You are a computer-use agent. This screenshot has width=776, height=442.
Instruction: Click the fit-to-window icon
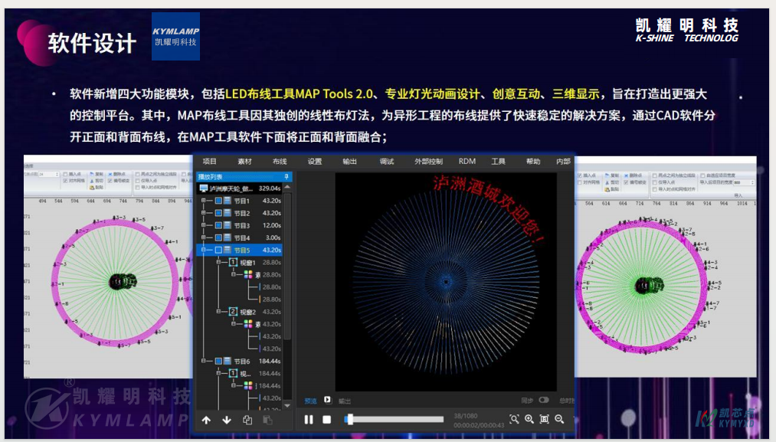pyautogui.click(x=544, y=419)
